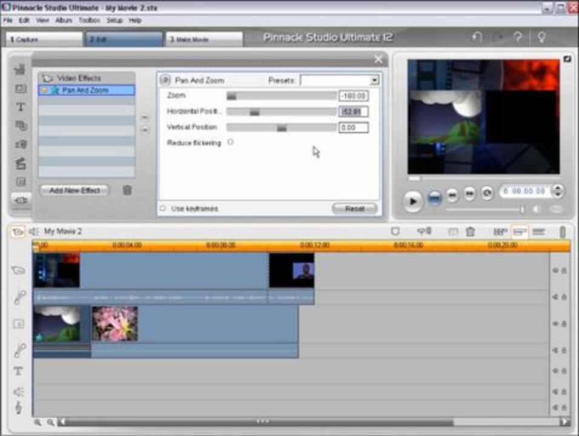The image size is (579, 436).
Task: Click the Horizontal Position value field
Action: click(353, 111)
